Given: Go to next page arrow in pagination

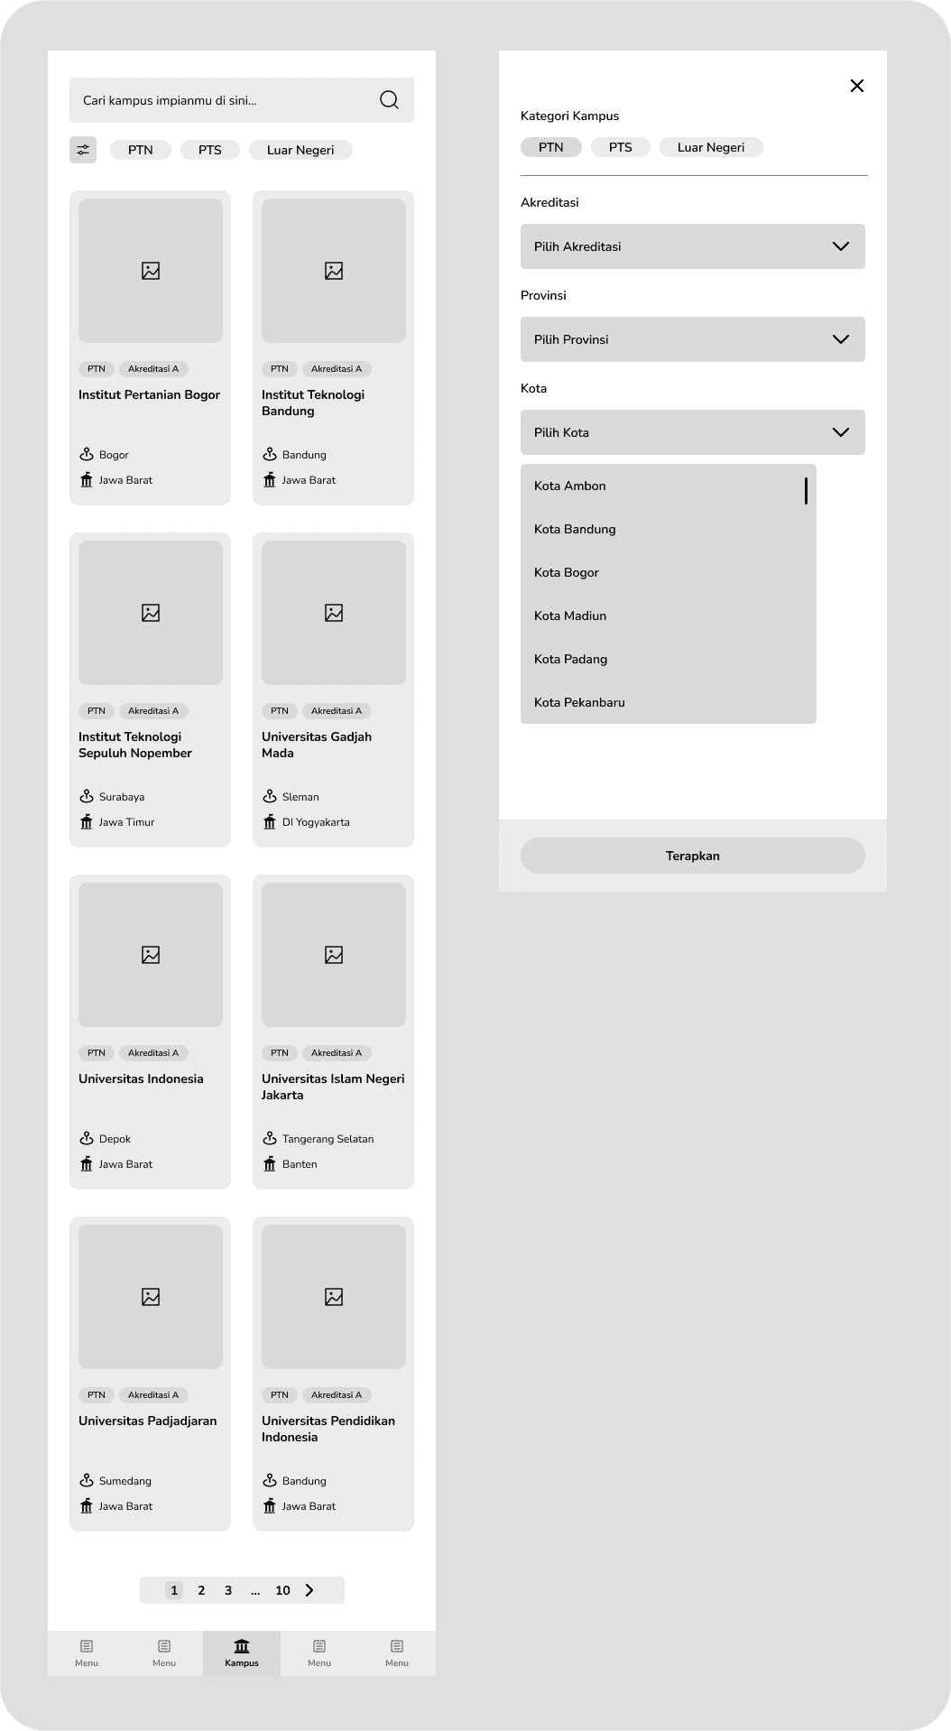Looking at the screenshot, I should (x=309, y=1590).
